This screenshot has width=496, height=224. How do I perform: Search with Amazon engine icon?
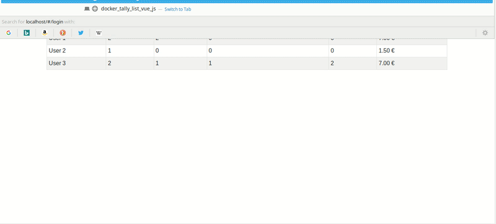45,33
